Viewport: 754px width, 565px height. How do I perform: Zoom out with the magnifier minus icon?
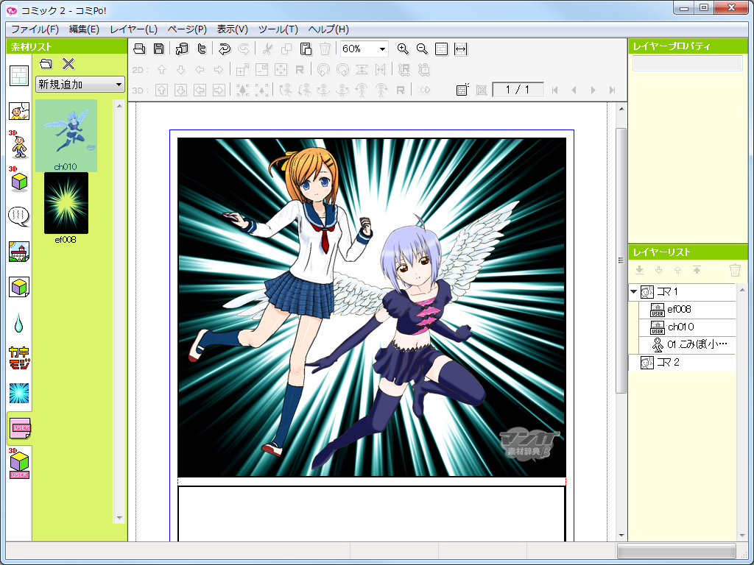(x=422, y=49)
